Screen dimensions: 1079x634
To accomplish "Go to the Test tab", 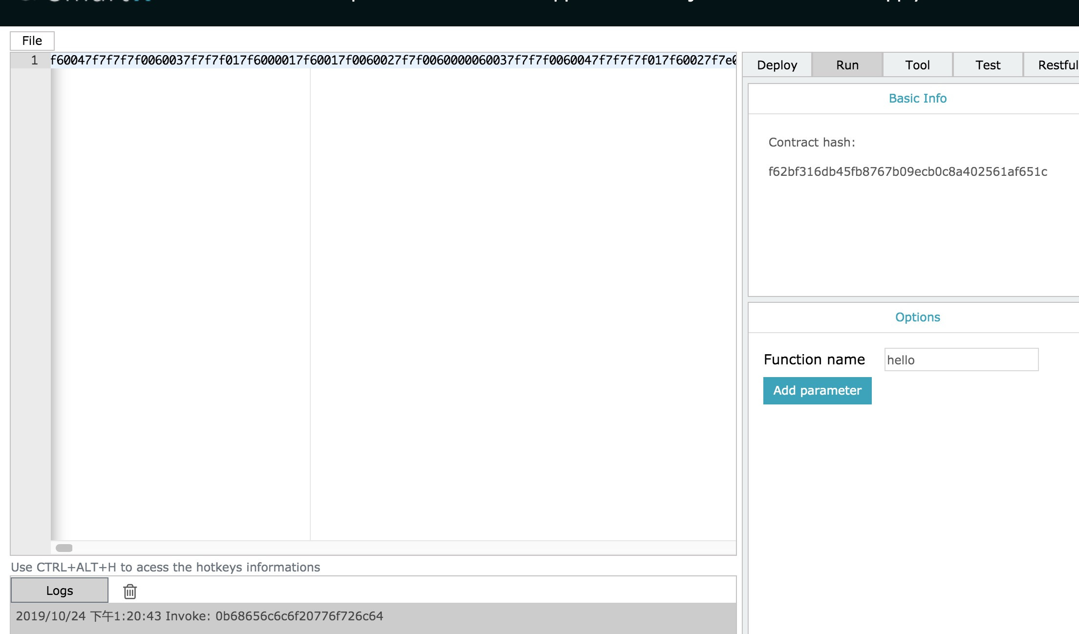I will (x=988, y=65).
